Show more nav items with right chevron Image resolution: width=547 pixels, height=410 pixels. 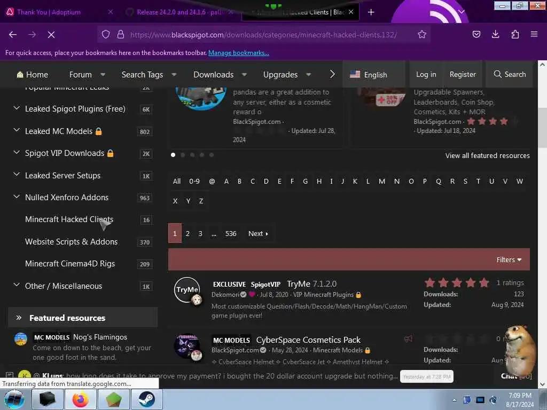click(x=332, y=74)
